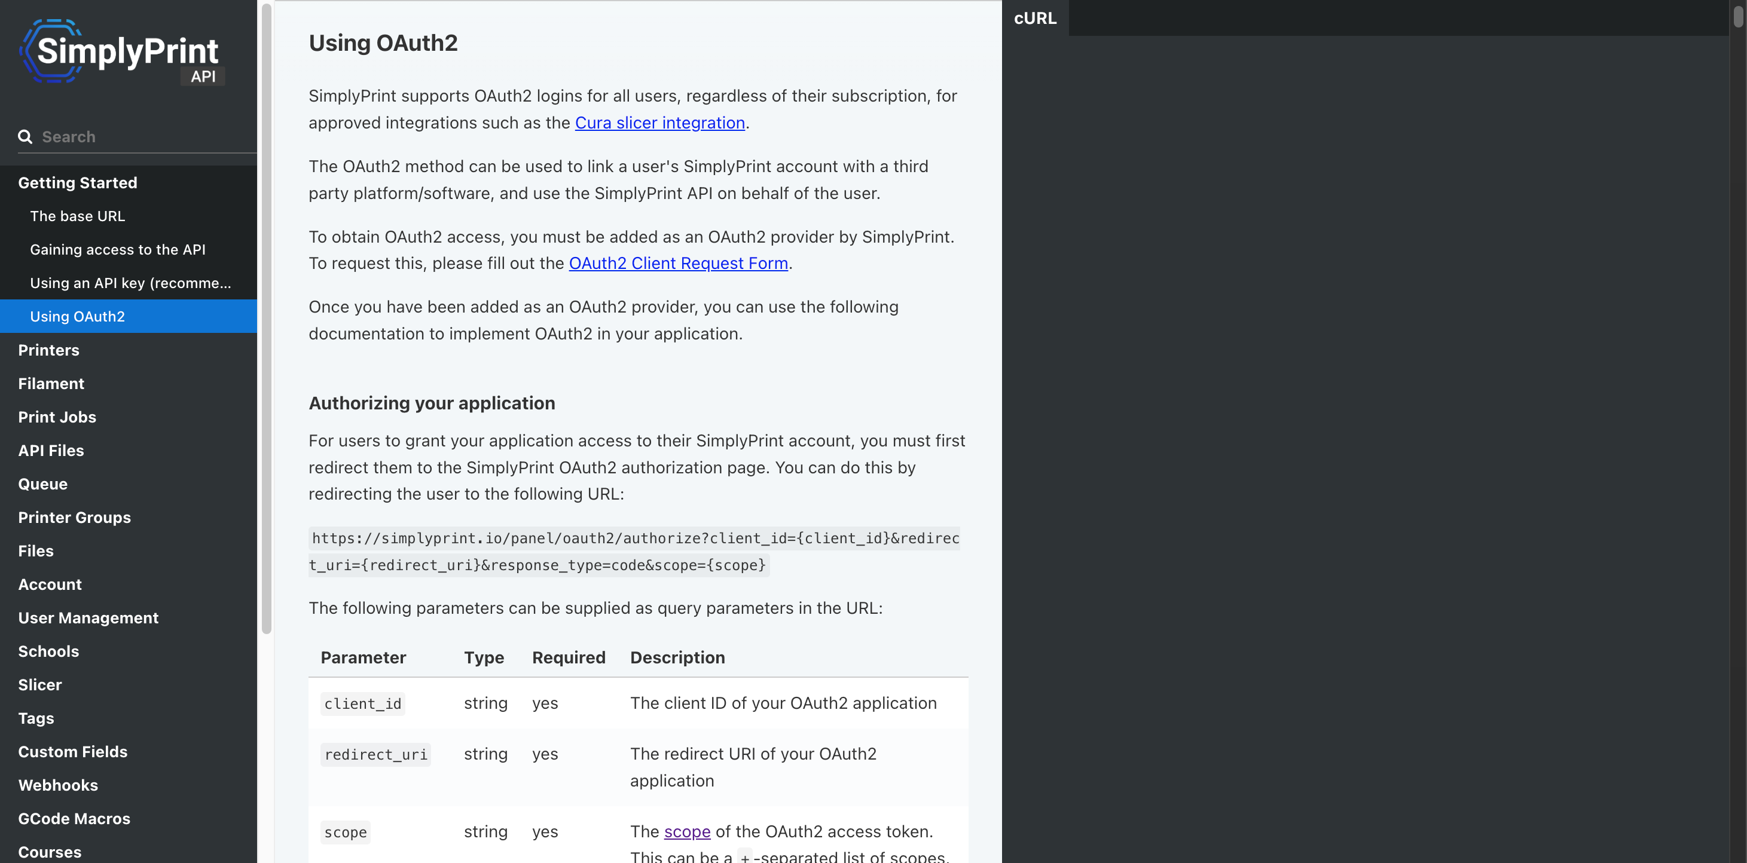Viewport: 1747px width, 863px height.
Task: Click the Using OAuth2 page heading
Action: click(383, 42)
